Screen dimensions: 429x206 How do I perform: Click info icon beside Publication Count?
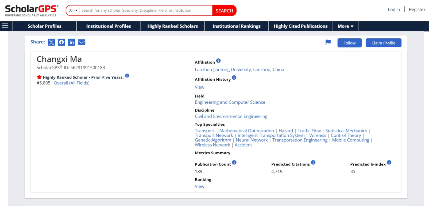[x=234, y=163]
